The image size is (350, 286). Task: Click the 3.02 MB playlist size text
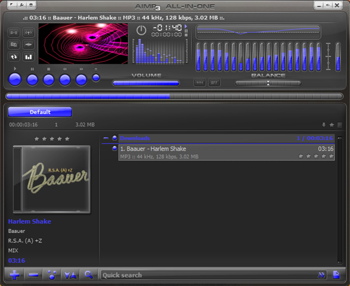pyautogui.click(x=85, y=125)
